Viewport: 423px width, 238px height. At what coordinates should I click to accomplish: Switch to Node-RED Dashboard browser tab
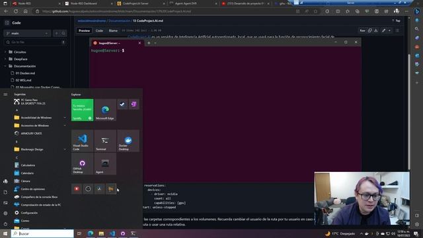point(88,3)
